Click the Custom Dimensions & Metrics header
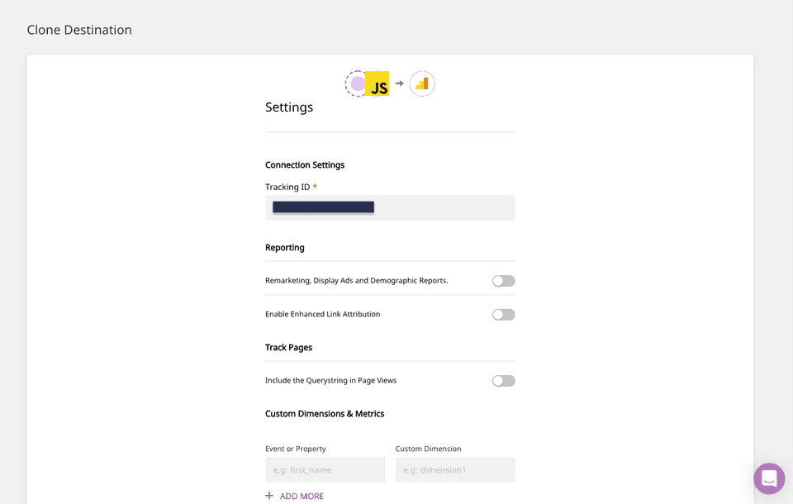The height and width of the screenshot is (504, 793). click(325, 413)
